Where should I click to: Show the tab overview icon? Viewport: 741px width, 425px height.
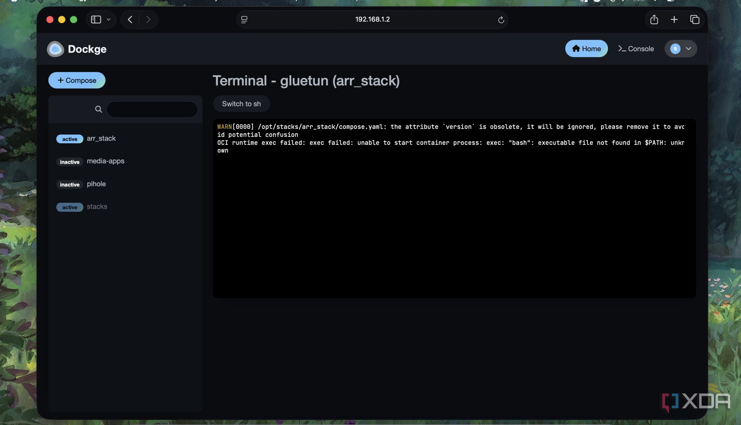(695, 19)
